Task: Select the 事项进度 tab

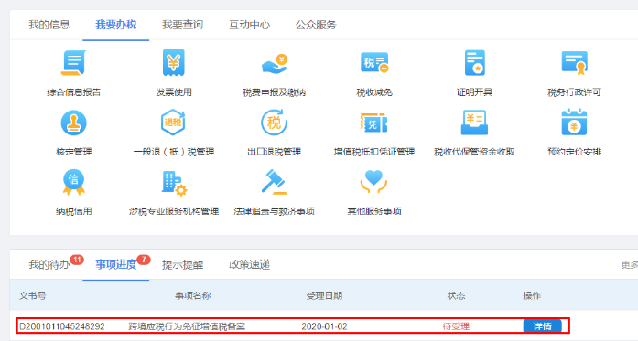Action: pyautogui.click(x=116, y=265)
